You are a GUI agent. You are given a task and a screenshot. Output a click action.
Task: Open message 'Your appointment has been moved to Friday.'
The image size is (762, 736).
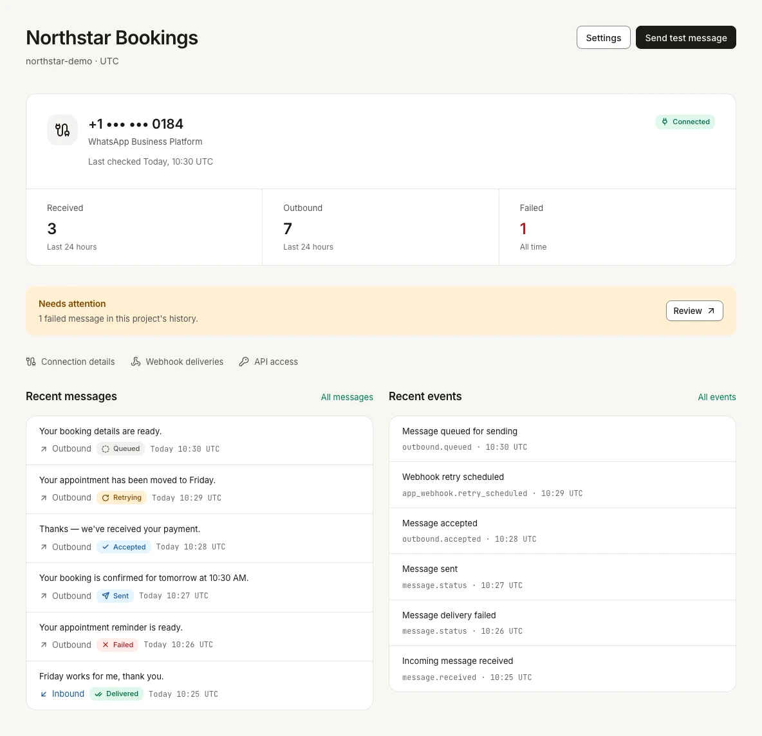(200, 489)
